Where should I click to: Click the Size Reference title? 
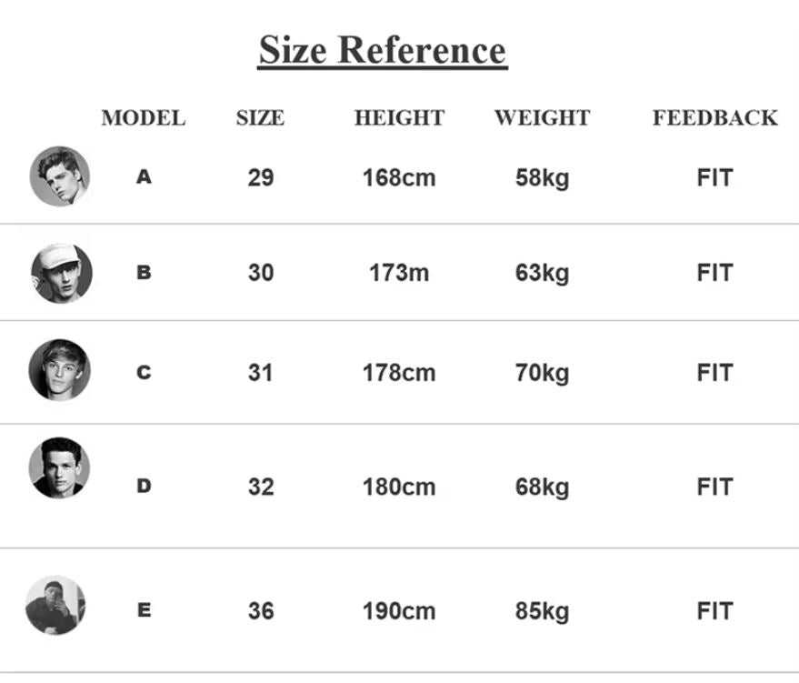[383, 50]
